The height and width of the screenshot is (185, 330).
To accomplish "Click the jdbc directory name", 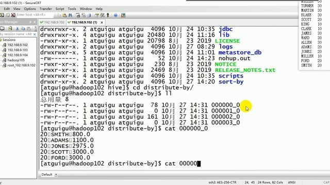I will 226,29.
